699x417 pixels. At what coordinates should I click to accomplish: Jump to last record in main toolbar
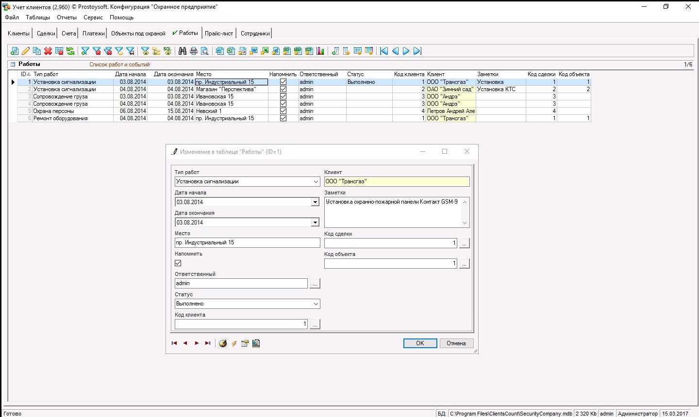click(417, 51)
